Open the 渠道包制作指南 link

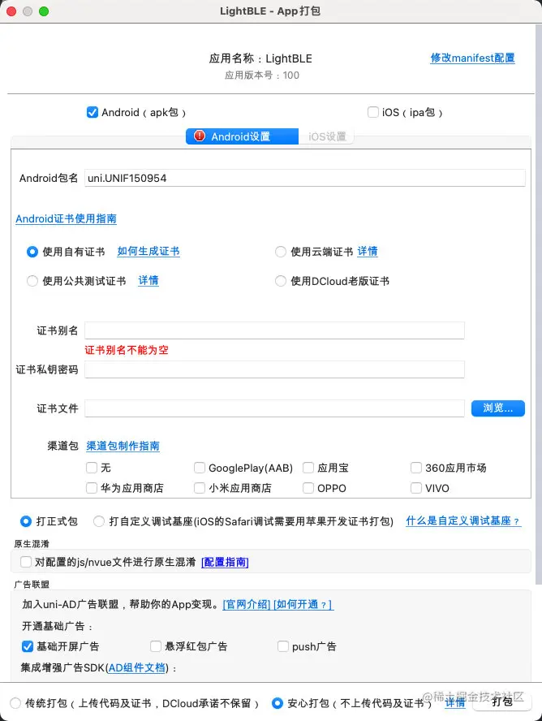[123, 446]
